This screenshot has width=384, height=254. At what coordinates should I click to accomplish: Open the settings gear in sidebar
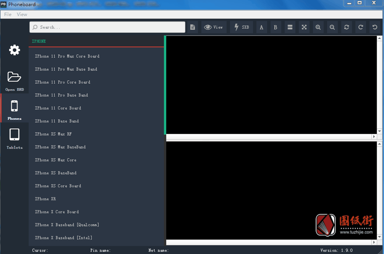pos(15,50)
